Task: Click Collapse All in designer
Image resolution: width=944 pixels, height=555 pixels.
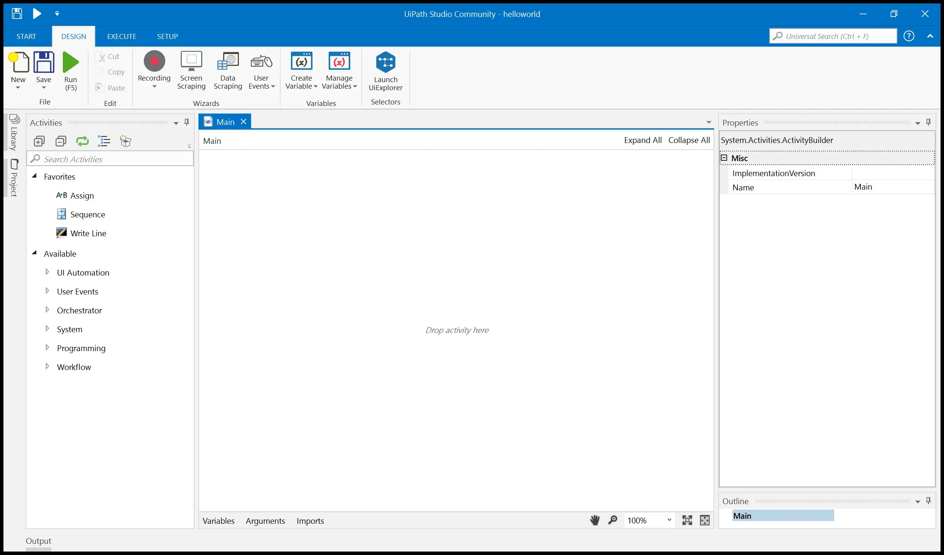Action: (689, 140)
